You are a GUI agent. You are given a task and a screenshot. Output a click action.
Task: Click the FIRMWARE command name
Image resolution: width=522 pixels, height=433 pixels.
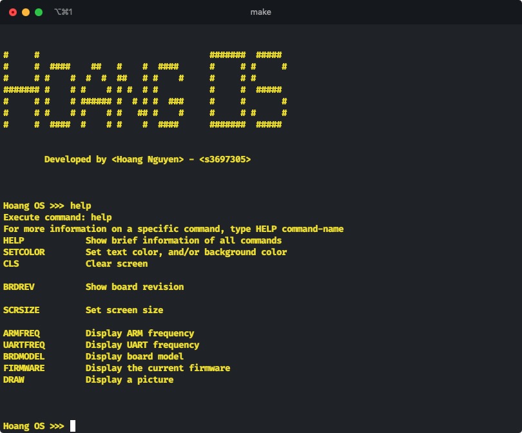(24, 368)
